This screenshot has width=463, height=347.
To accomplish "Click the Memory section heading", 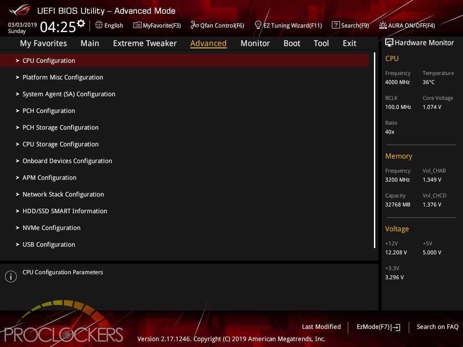I will (x=399, y=156).
